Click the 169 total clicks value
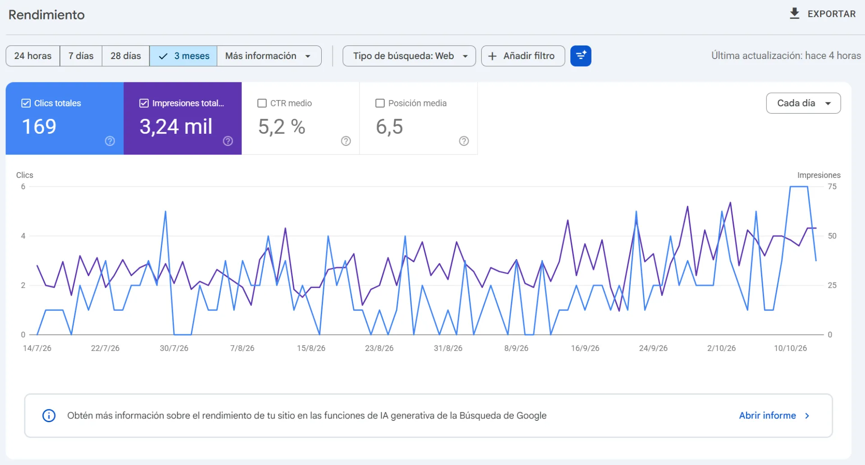This screenshot has width=865, height=465. 39,127
